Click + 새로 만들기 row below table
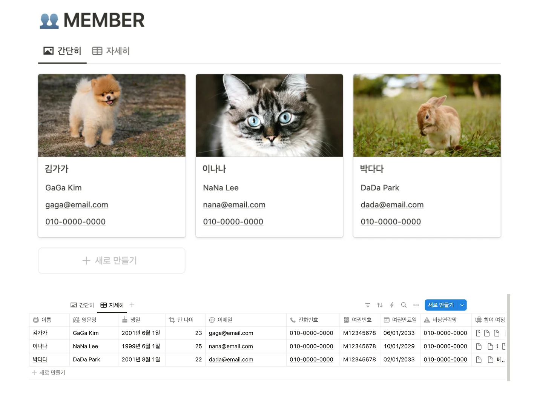The height and width of the screenshot is (396, 534). point(49,373)
